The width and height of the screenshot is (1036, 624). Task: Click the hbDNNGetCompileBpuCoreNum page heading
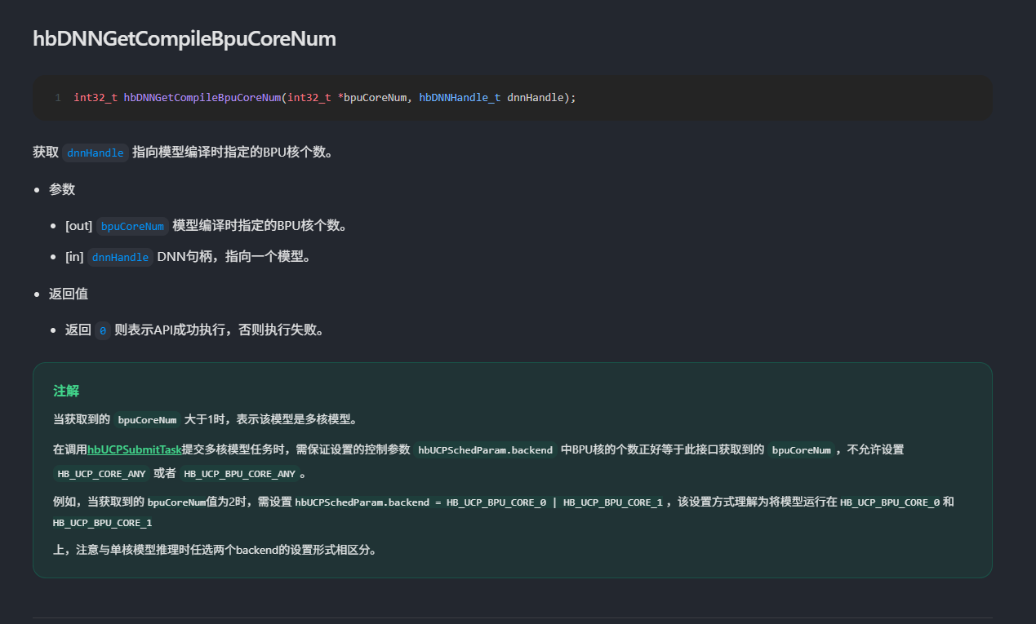click(184, 38)
